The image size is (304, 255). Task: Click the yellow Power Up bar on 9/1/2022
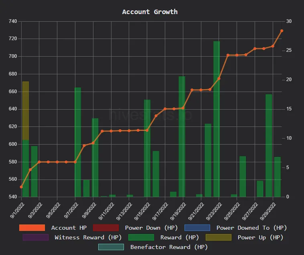point(26,110)
